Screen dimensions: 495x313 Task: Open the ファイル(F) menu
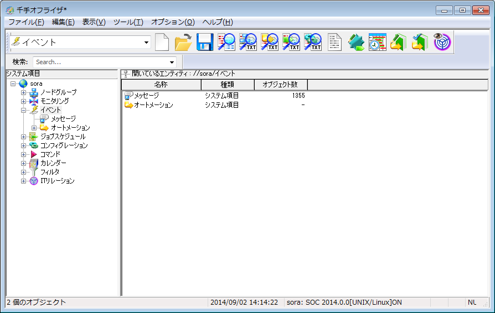pyautogui.click(x=26, y=22)
